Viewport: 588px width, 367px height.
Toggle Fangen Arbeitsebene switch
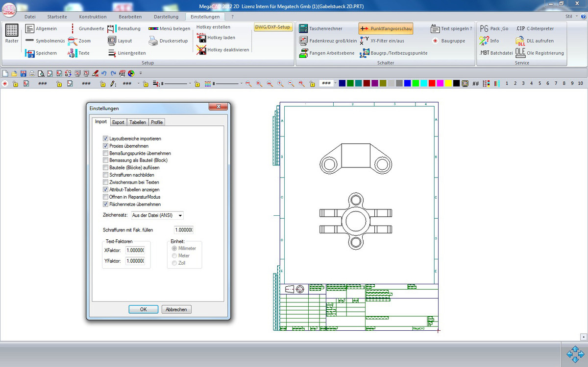click(x=326, y=53)
